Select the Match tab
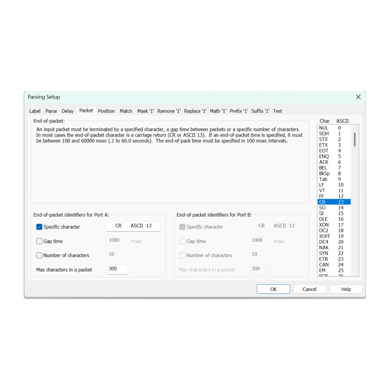The image size is (390, 390). point(126,111)
